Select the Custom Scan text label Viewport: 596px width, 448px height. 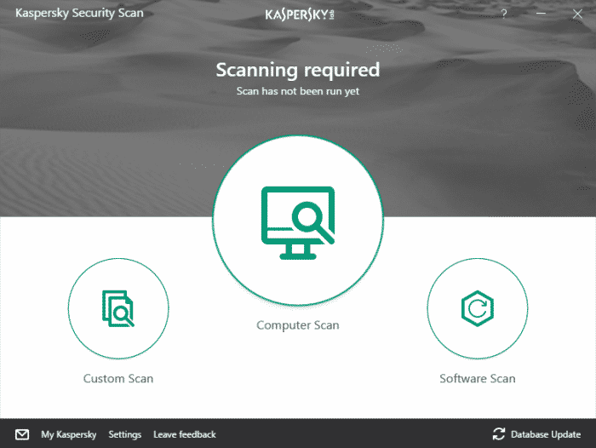[x=118, y=378]
